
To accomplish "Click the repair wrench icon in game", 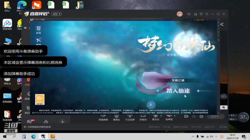I will point(38,41).
